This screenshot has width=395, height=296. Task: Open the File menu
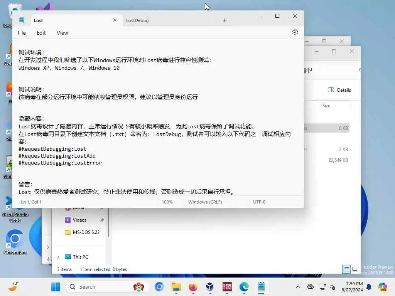(22, 33)
